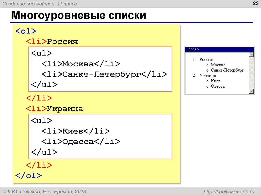Click the numbered marker before Россия
Viewport: 261px width, 195px height.
point(194,59)
